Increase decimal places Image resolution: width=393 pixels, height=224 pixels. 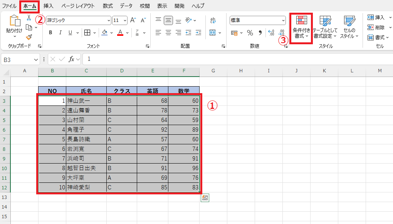pos(271,33)
